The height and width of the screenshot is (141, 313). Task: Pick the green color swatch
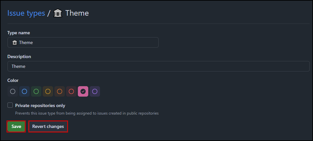pos(36,91)
